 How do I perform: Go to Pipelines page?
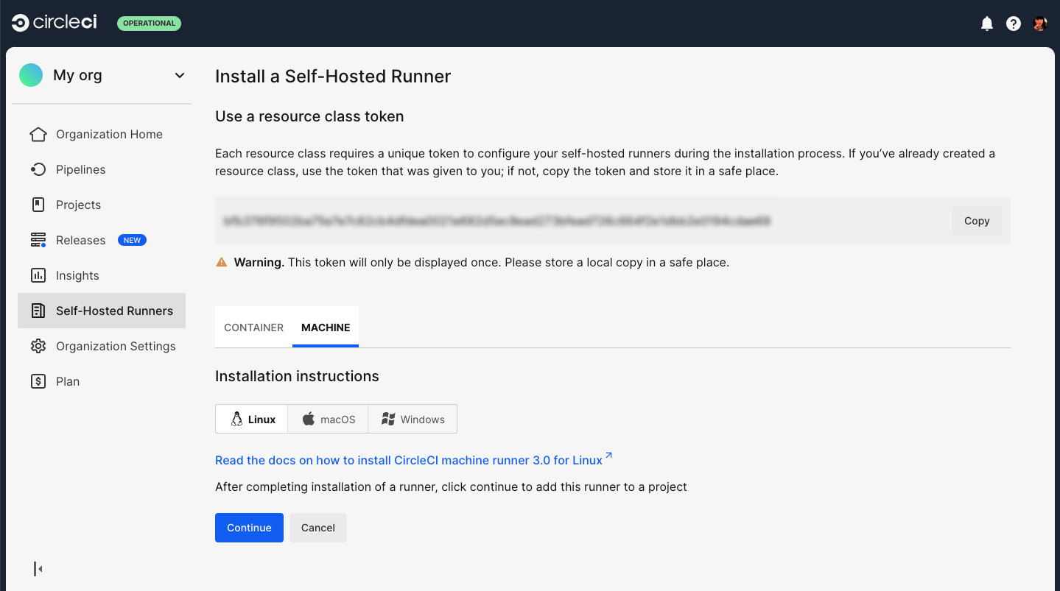[102, 169]
